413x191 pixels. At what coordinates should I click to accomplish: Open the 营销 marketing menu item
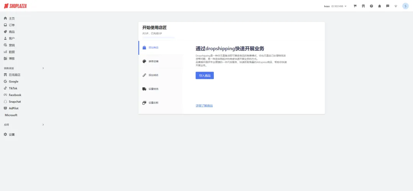(11, 45)
